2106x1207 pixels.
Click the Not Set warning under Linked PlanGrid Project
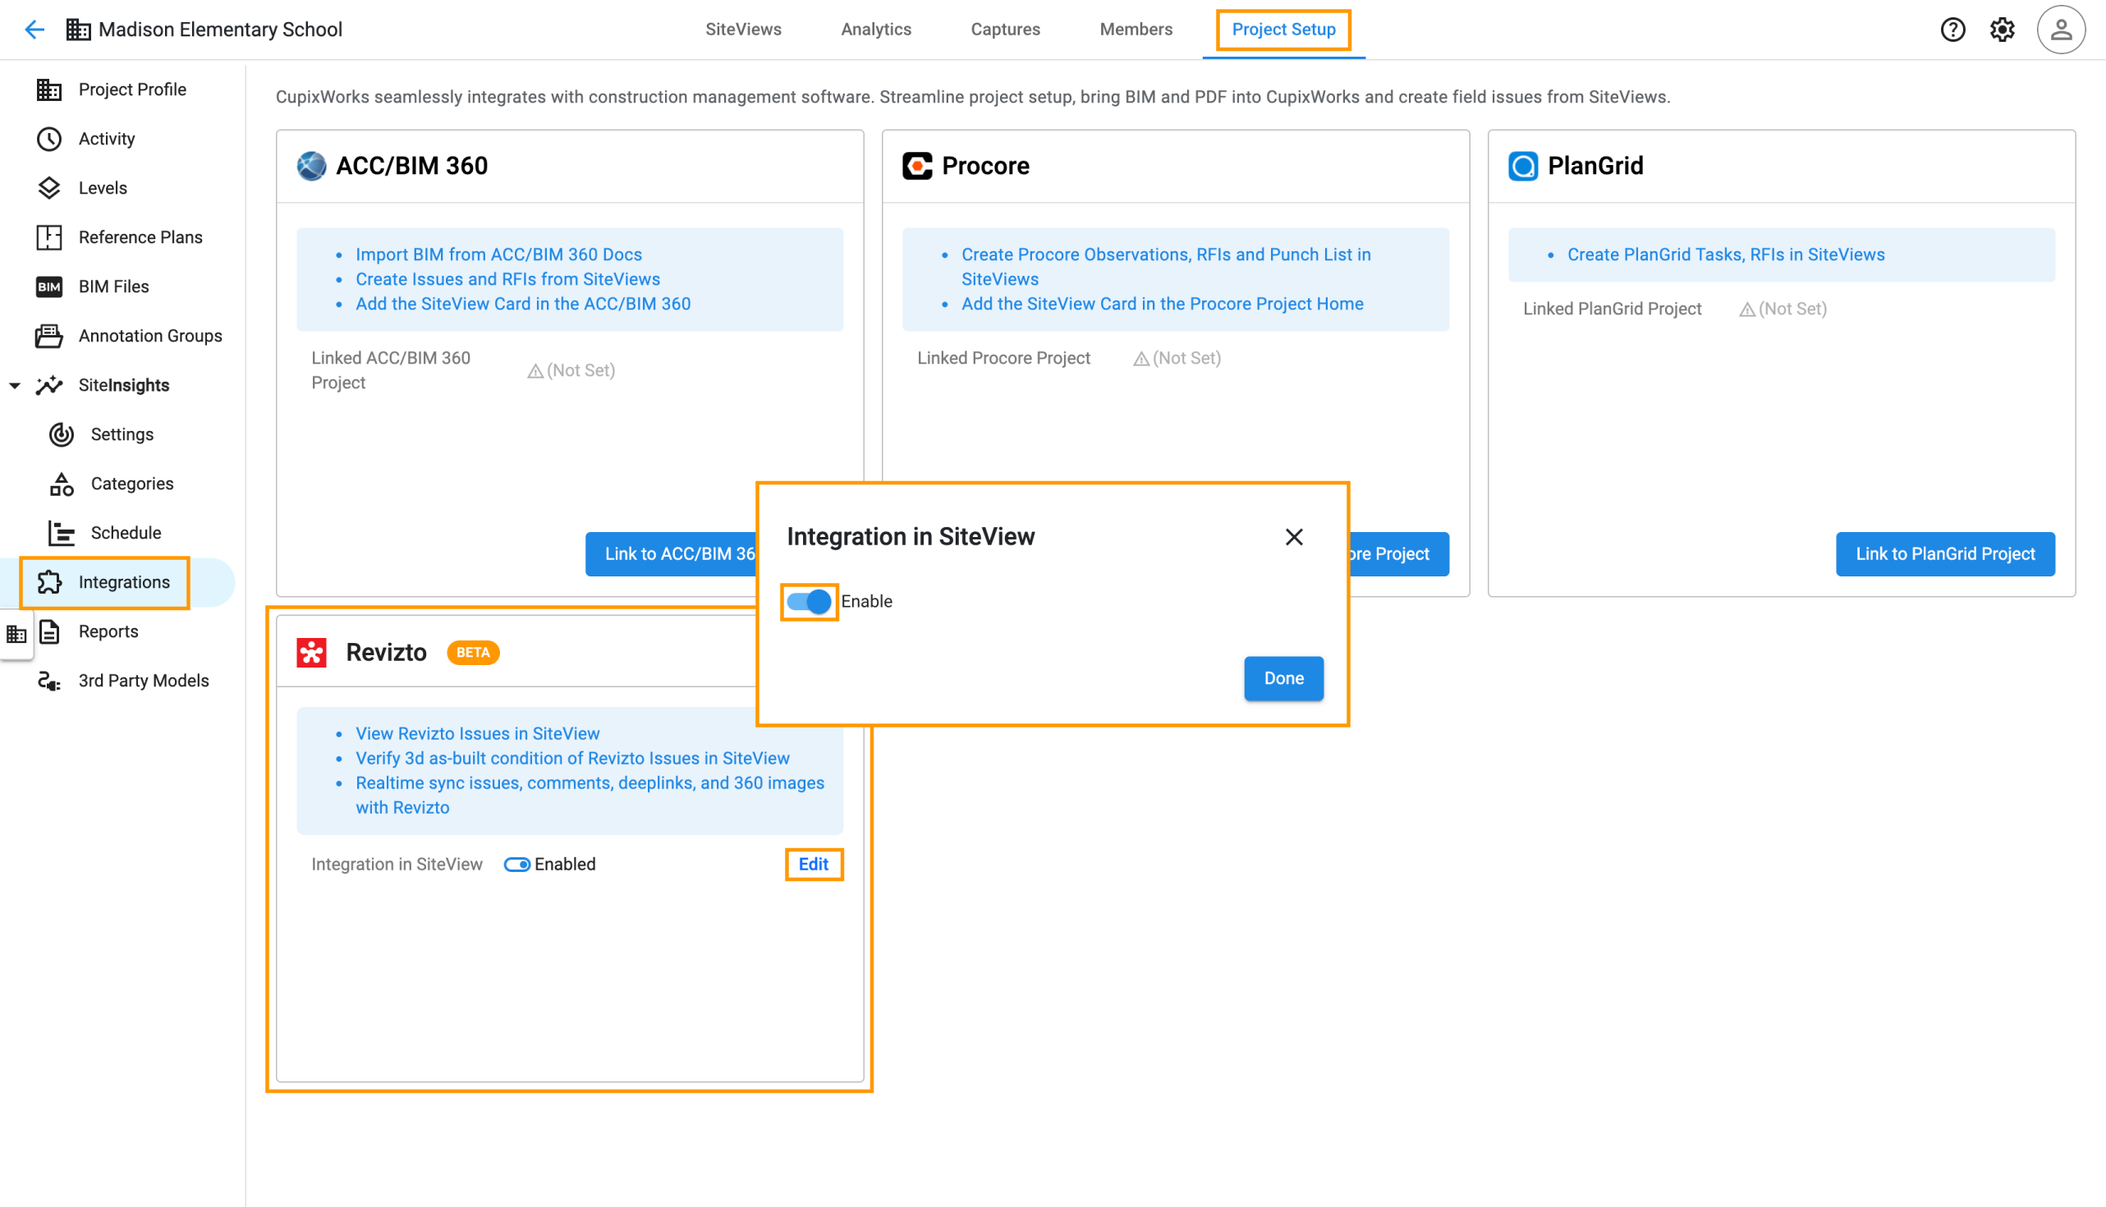(1782, 310)
